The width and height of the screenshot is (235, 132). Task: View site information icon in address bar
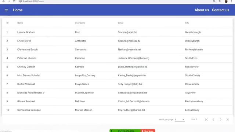click(21, 1)
